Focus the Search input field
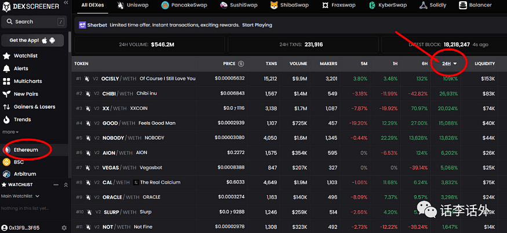The height and width of the screenshot is (233, 507). [x=34, y=21]
